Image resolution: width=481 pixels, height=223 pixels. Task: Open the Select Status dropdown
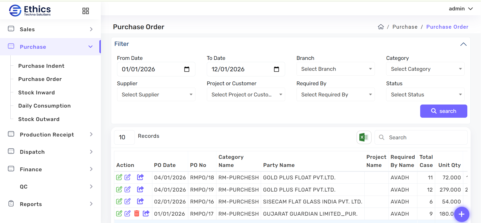[425, 95]
